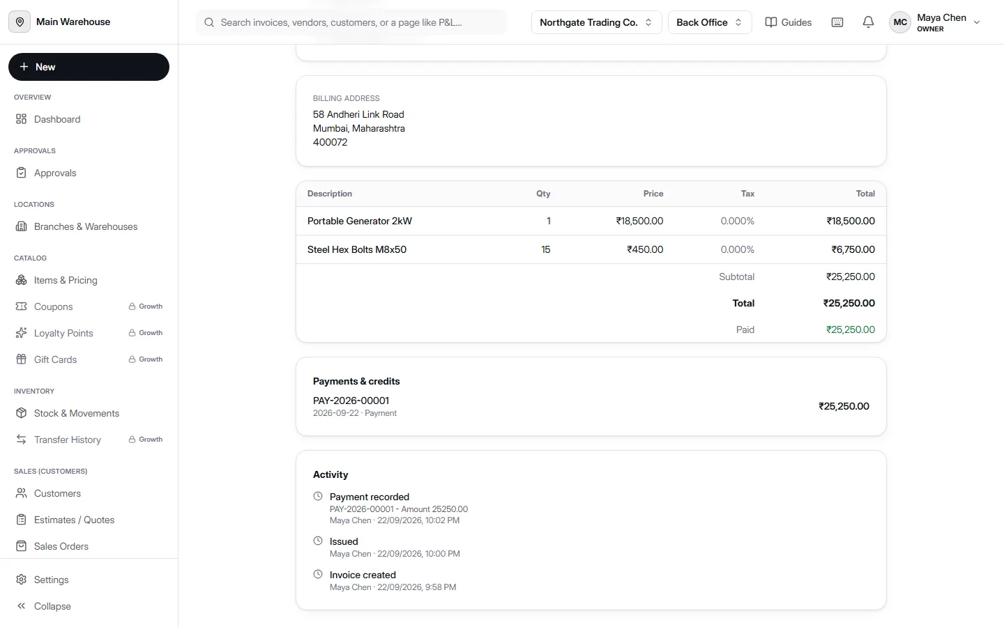Open Estimates / Quotes page

click(x=89, y=520)
